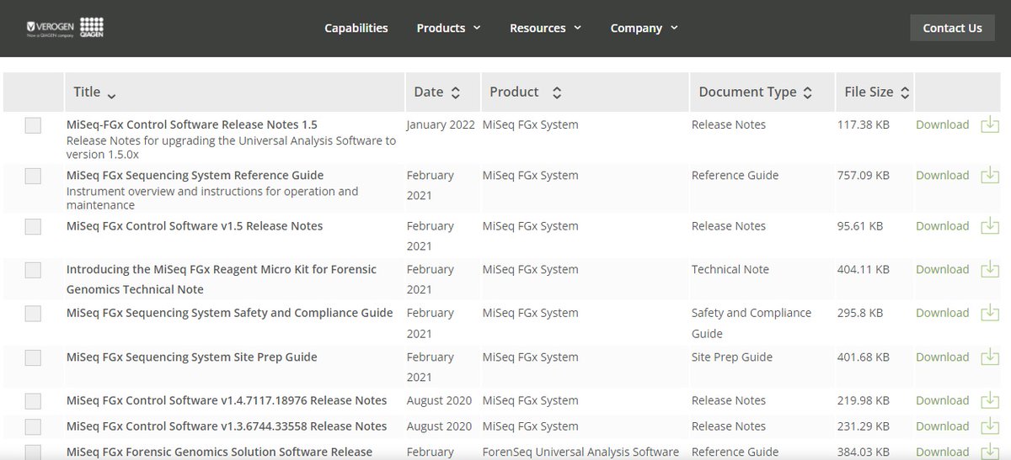The height and width of the screenshot is (460, 1011).
Task: Select checkbox for Control Software v1.5 Release Notes
Action: point(33,226)
